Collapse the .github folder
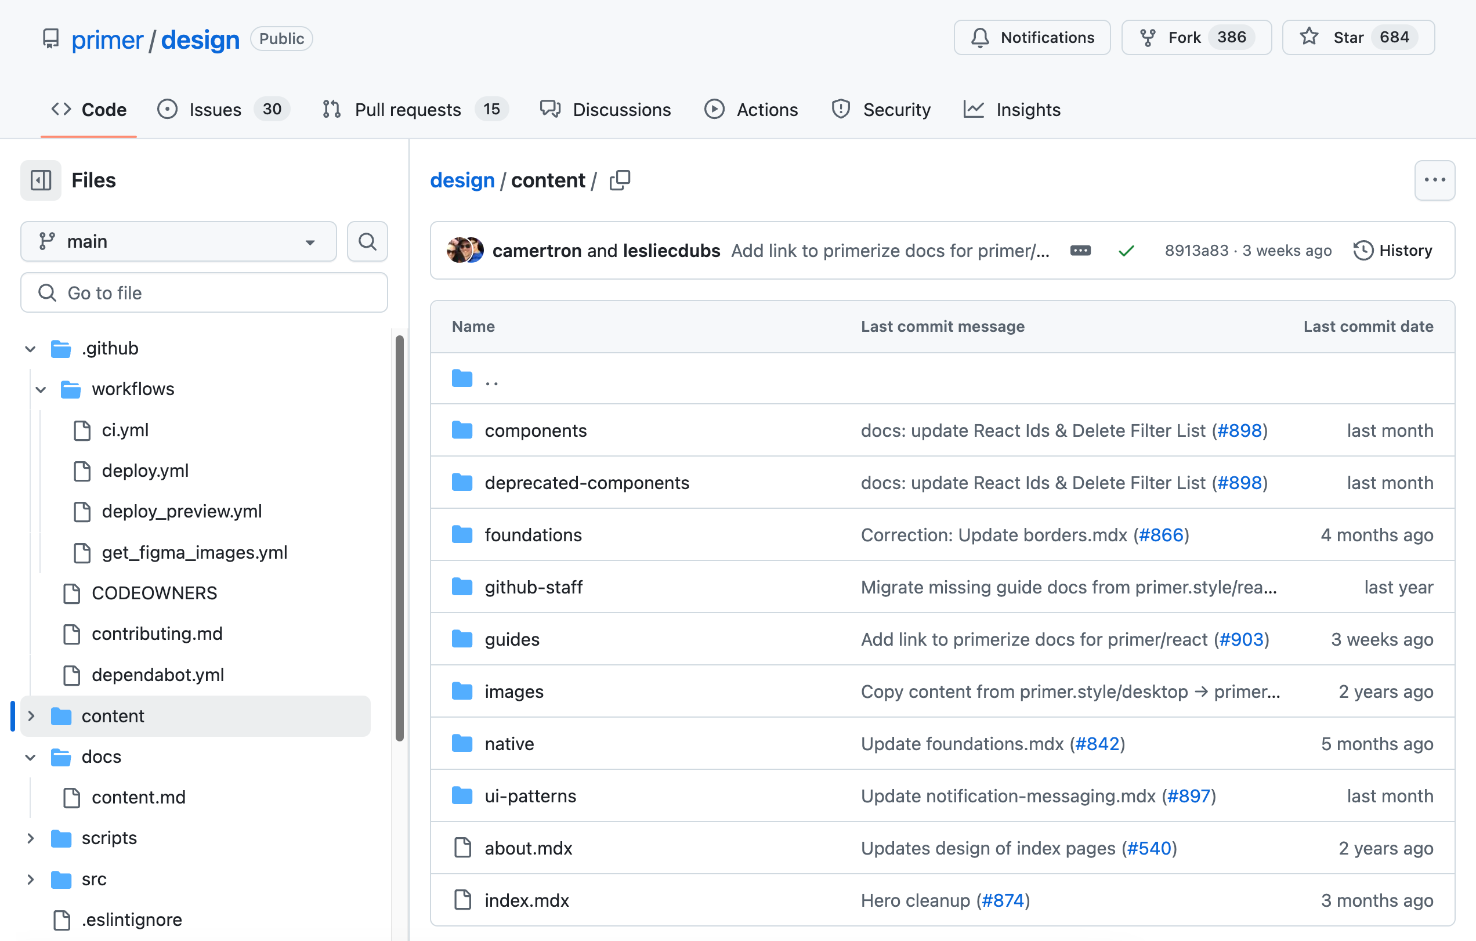Viewport: 1476px width, 941px height. pyautogui.click(x=30, y=348)
